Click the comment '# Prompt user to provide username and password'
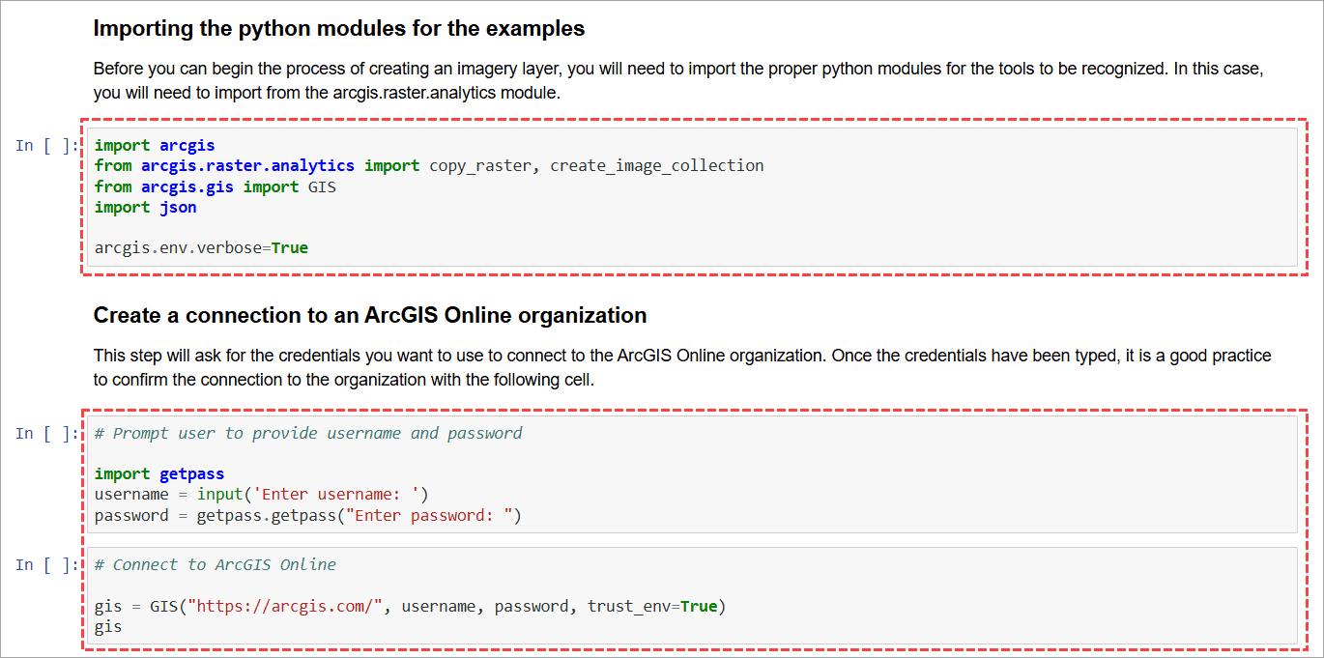Screen dimensions: 1324x658 point(307,432)
